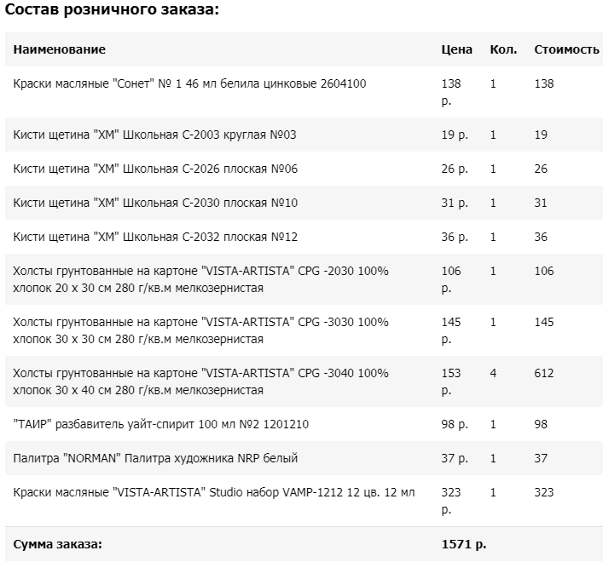Click the 'Наименование' column header
603x562 pixels.
[x=59, y=49]
